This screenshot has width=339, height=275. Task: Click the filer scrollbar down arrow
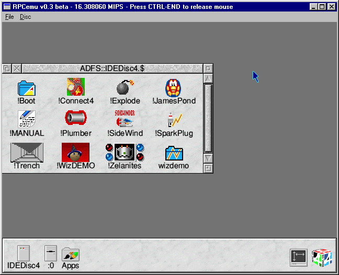pyautogui.click(x=208, y=158)
